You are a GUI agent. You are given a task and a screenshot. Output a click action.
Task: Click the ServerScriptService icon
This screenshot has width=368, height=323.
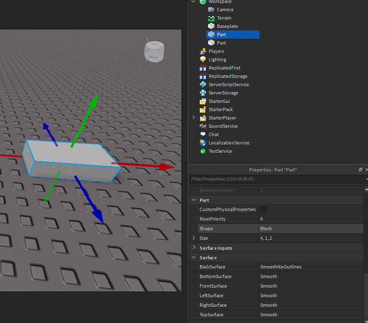click(x=203, y=84)
